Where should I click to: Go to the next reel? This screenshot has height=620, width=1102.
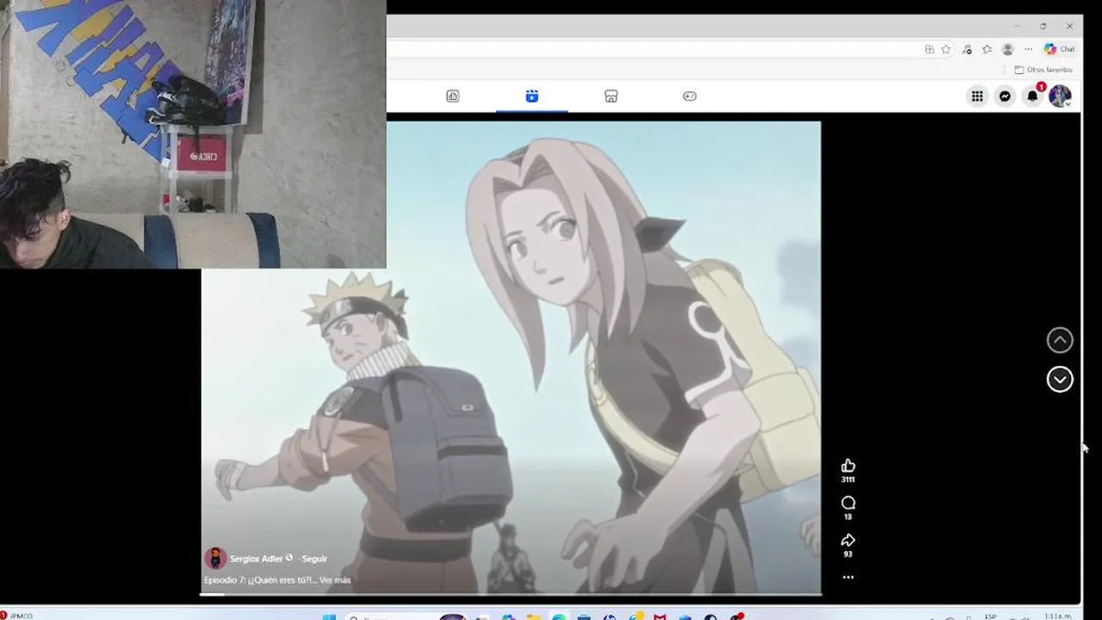pos(1060,380)
